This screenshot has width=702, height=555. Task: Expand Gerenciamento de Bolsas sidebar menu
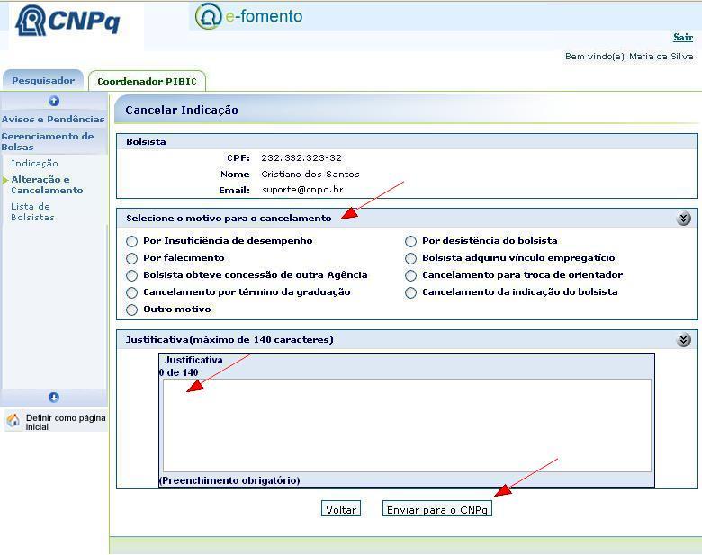47,141
